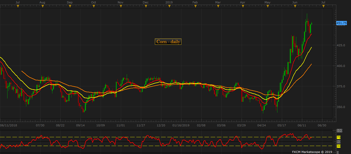Click the Aug month marker triangle

pos(43,6)
